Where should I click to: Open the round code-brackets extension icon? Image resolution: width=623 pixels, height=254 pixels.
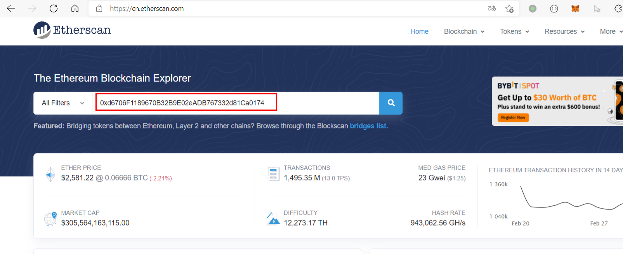point(554,8)
